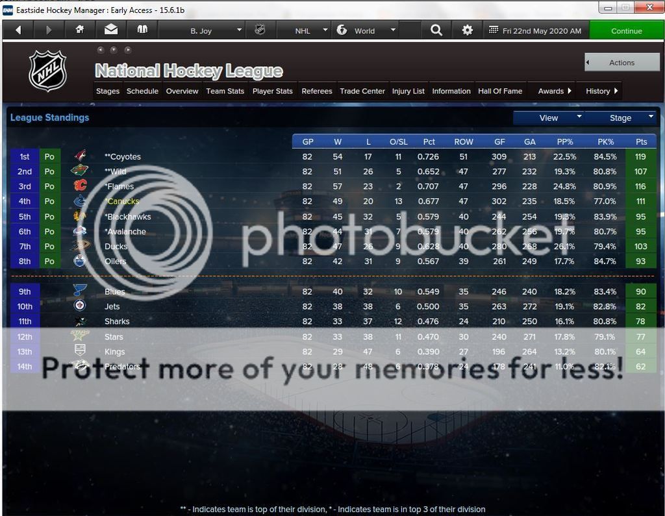Expand the World dropdown arrow
The image size is (665, 516).
click(x=393, y=30)
